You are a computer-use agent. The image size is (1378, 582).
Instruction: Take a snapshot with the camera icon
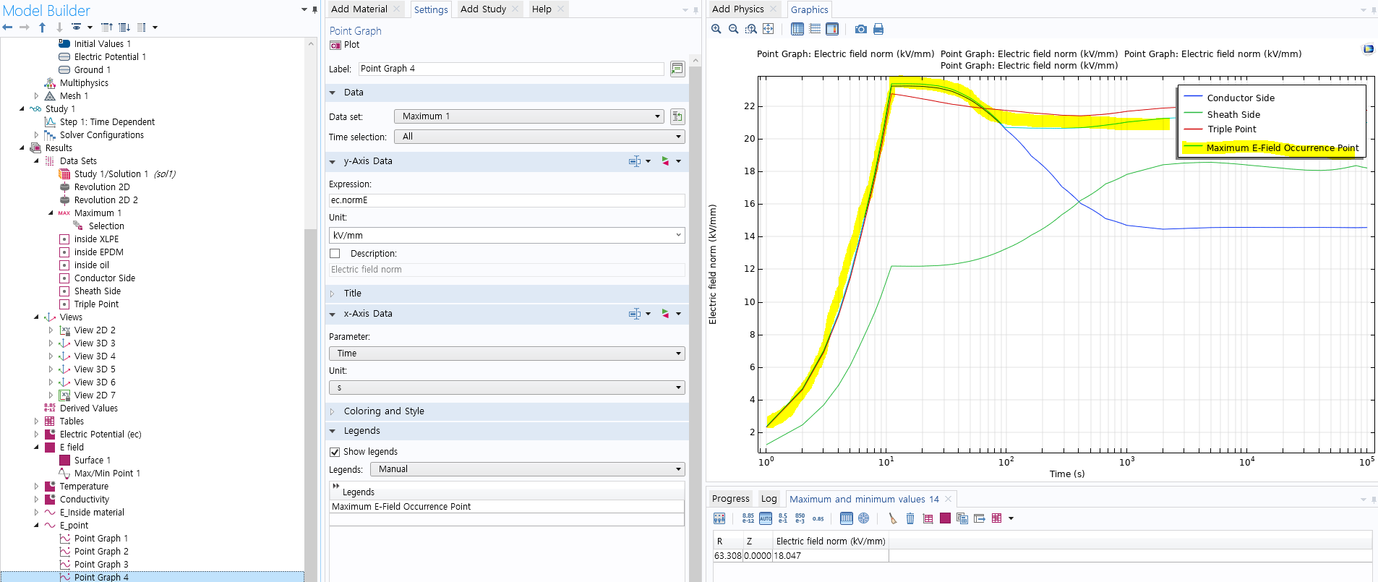coord(860,29)
